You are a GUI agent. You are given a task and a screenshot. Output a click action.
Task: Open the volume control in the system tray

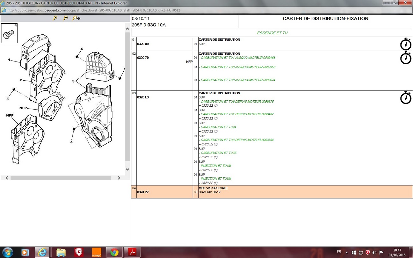tap(374, 252)
